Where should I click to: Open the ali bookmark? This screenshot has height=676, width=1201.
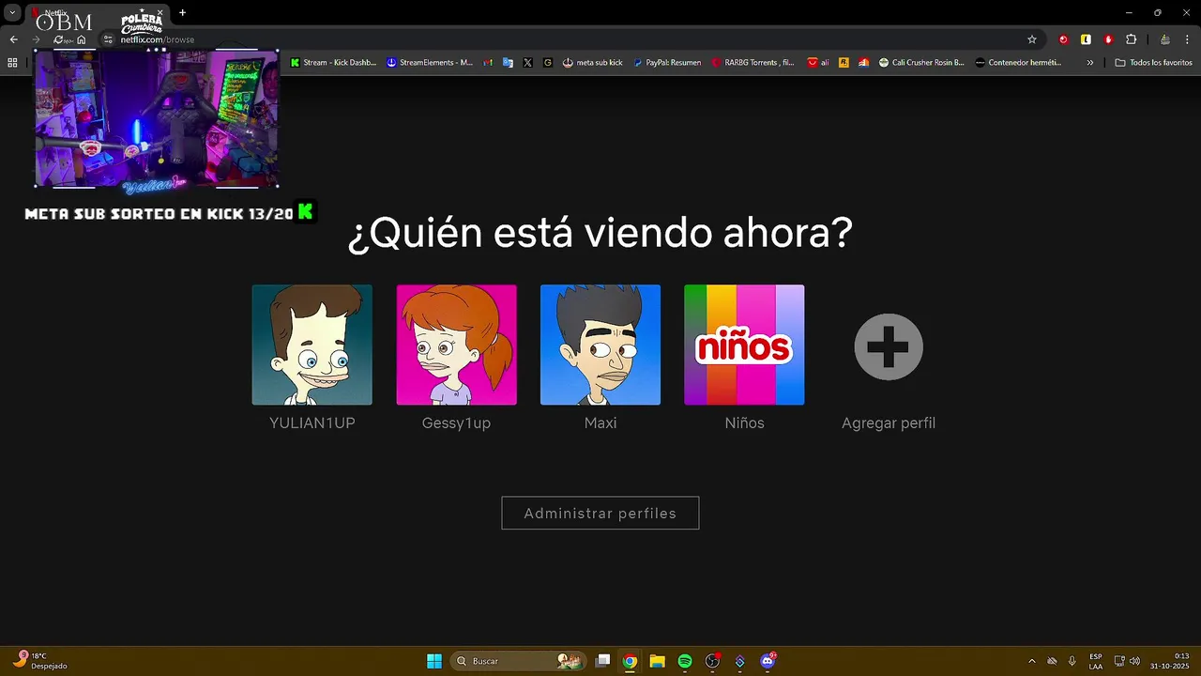point(818,62)
